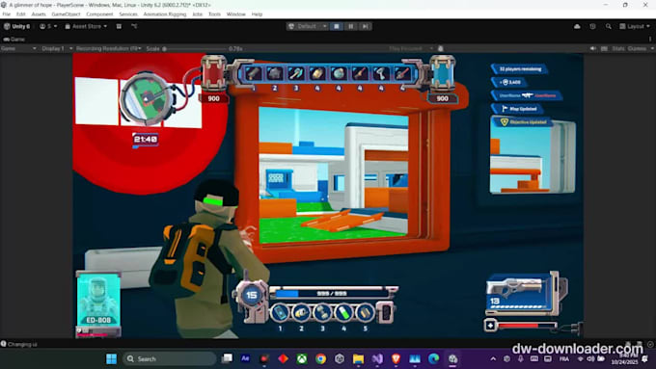Expand the Gizmos dropdown arrow
This screenshot has width=656, height=369.
[652, 48]
